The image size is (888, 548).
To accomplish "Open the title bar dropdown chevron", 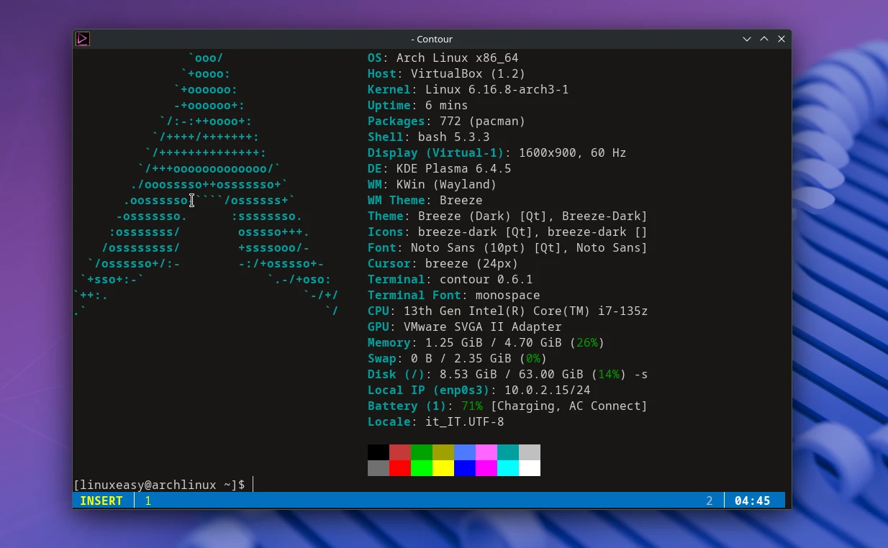I will [x=747, y=39].
